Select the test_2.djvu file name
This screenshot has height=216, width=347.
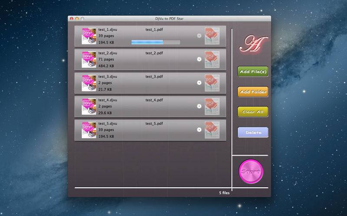pyautogui.click(x=108, y=53)
